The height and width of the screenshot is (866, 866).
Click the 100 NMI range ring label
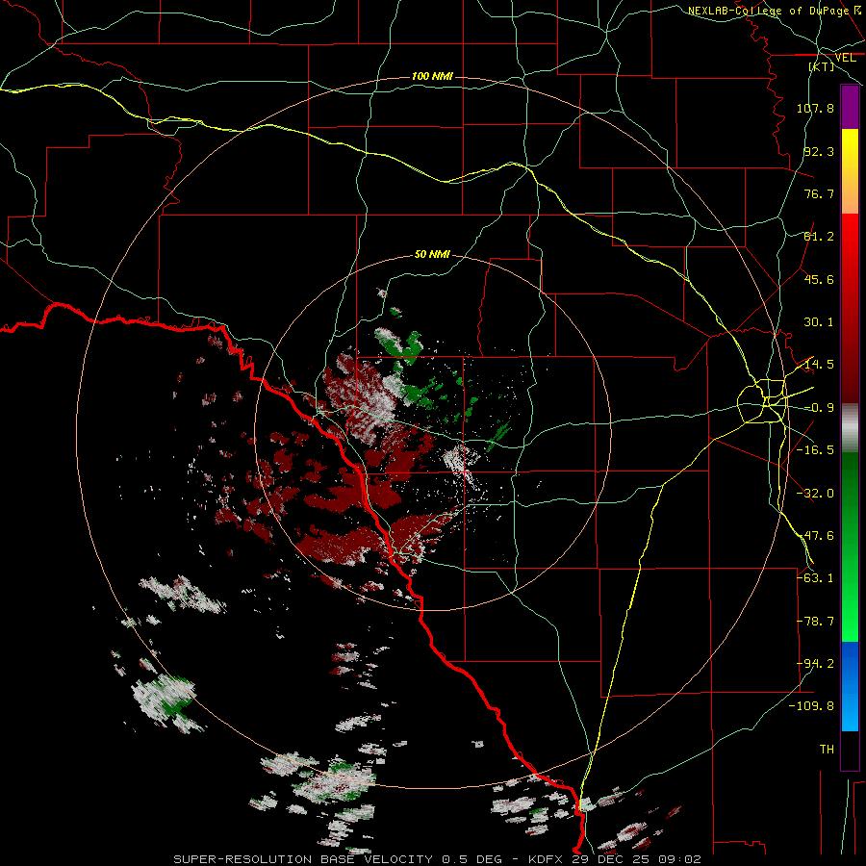pos(432,76)
